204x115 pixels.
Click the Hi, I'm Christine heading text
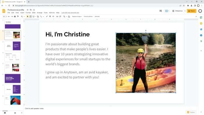tap(68, 34)
